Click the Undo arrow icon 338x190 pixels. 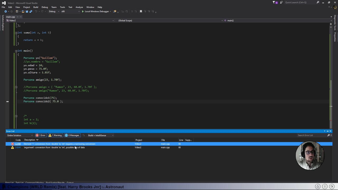tap(36, 11)
